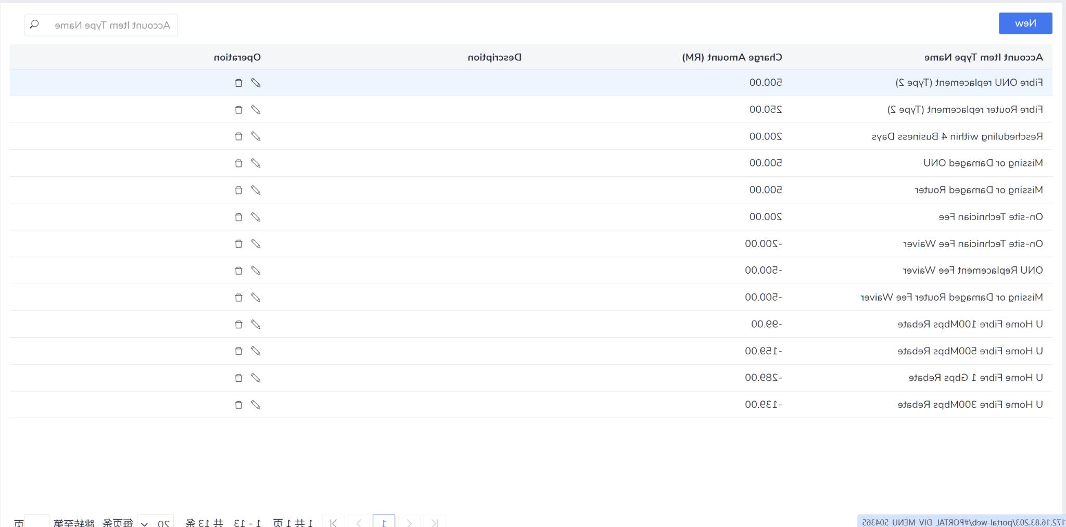Delete the Missing or Damaged ONU item

[238, 163]
